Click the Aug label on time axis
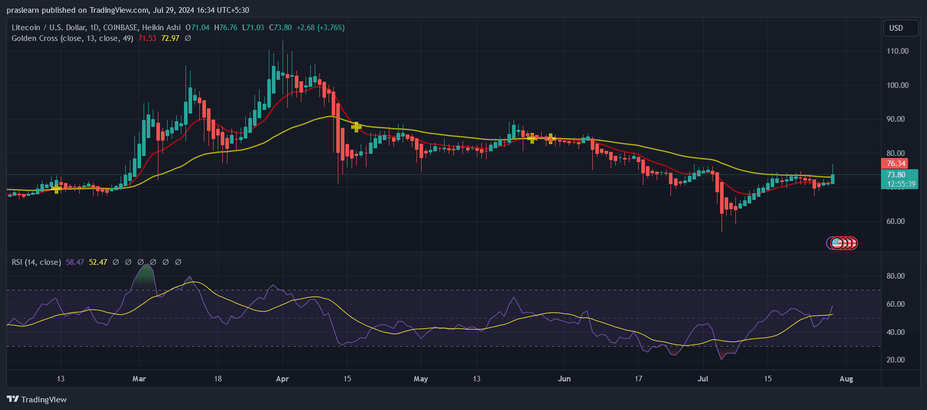Screen dimensions: 927x410 [846, 379]
